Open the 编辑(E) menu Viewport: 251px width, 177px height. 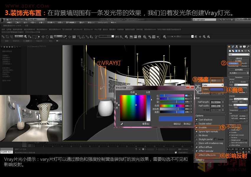10,23
